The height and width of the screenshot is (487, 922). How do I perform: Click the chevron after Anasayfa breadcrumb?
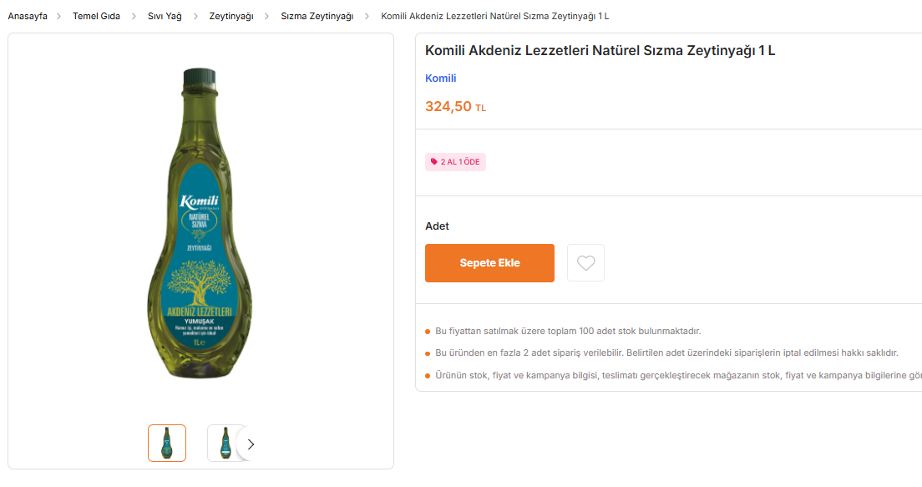(x=60, y=16)
